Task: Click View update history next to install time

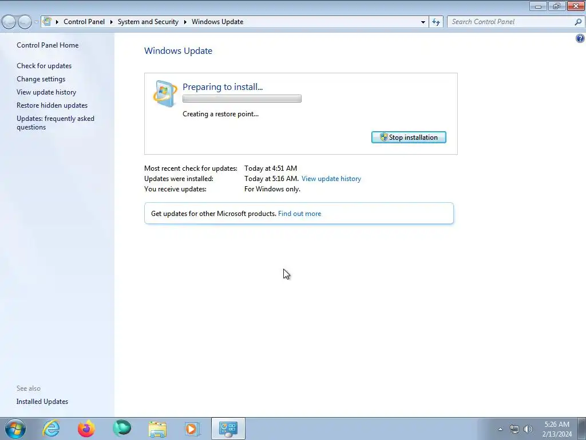Action: [x=331, y=179]
